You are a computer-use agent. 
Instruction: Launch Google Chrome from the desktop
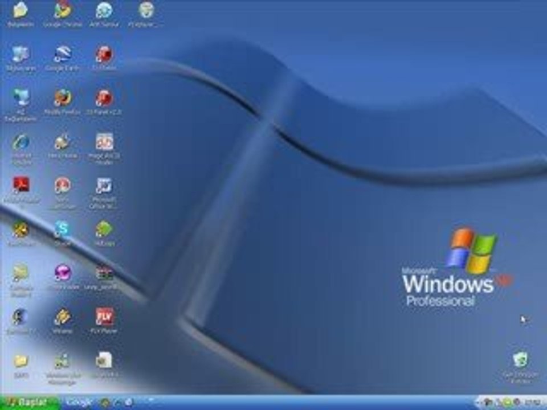pyautogui.click(x=63, y=10)
